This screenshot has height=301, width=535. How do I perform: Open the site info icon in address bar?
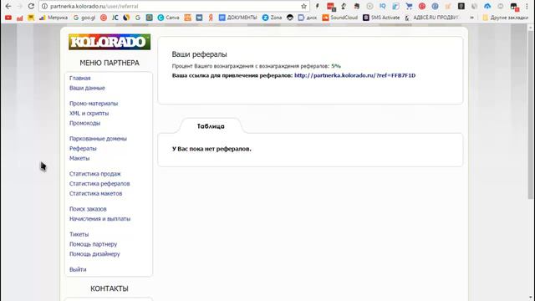click(44, 6)
